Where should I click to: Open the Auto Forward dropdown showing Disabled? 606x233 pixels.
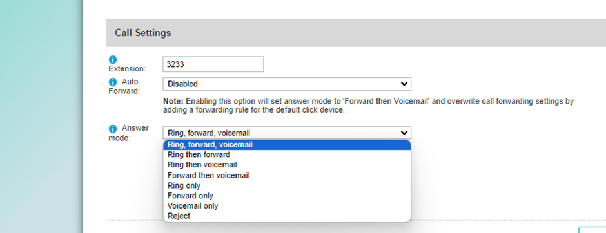click(287, 84)
